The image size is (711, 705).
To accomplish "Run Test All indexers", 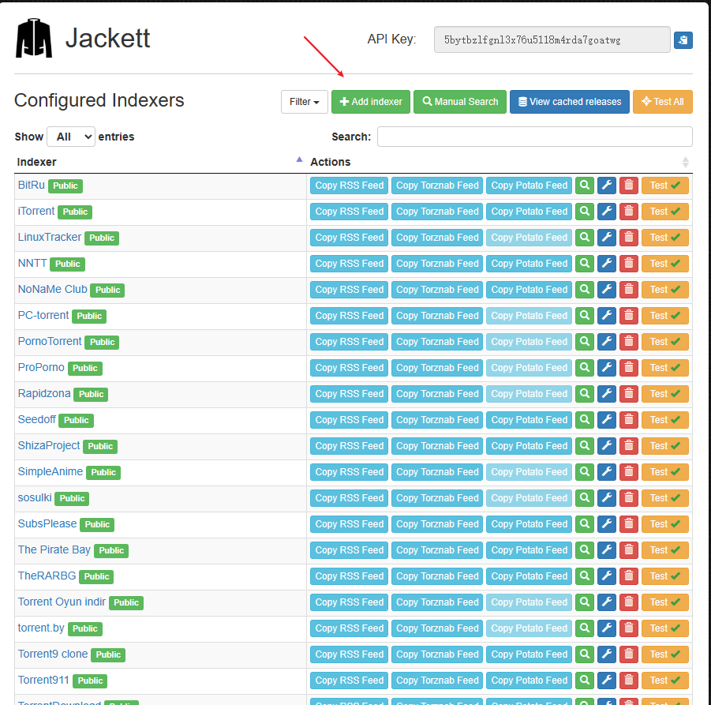I will pyautogui.click(x=663, y=102).
